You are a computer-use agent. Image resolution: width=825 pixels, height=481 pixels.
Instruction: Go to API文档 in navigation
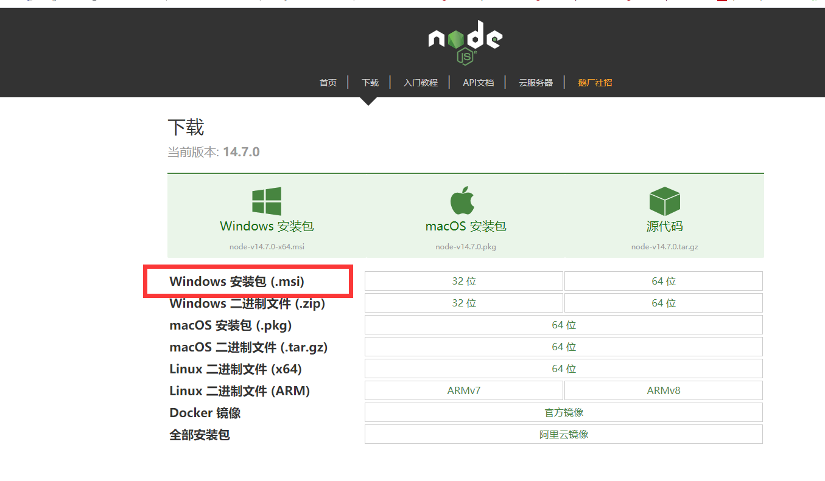(479, 83)
